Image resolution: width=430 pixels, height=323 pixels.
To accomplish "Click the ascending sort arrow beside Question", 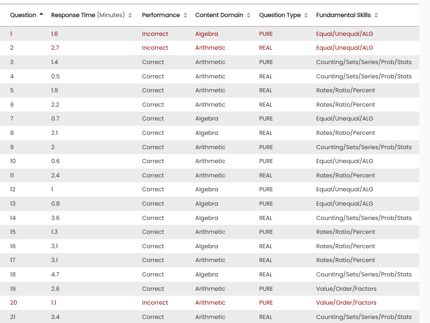I will click(41, 14).
